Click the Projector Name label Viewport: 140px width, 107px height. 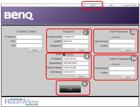54,37
